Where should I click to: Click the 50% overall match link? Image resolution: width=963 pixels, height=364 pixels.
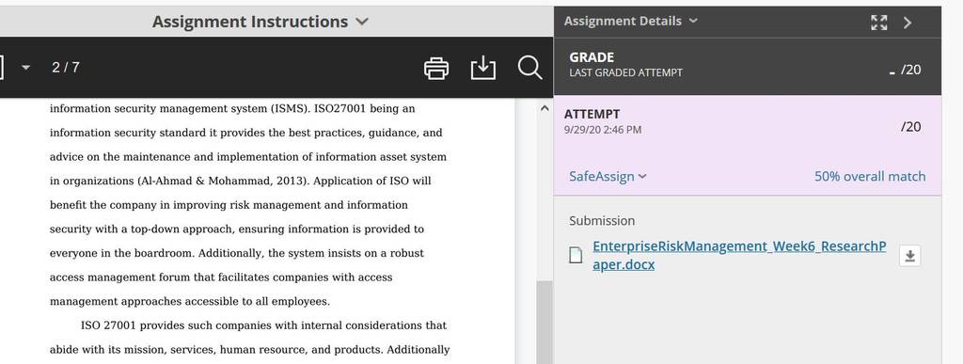click(870, 177)
